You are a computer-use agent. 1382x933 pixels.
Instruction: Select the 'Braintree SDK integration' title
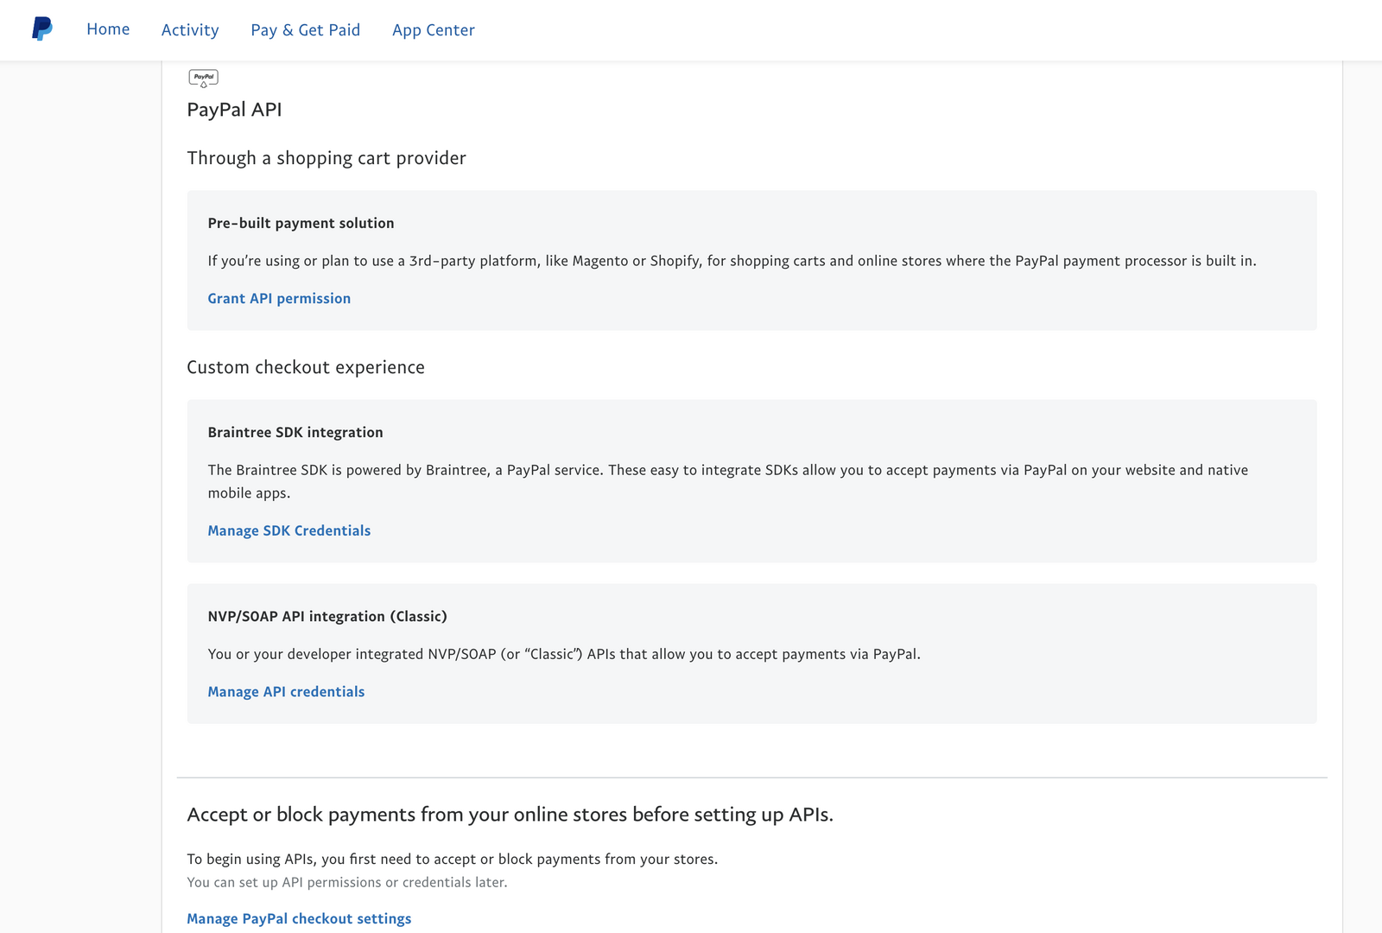tap(295, 432)
